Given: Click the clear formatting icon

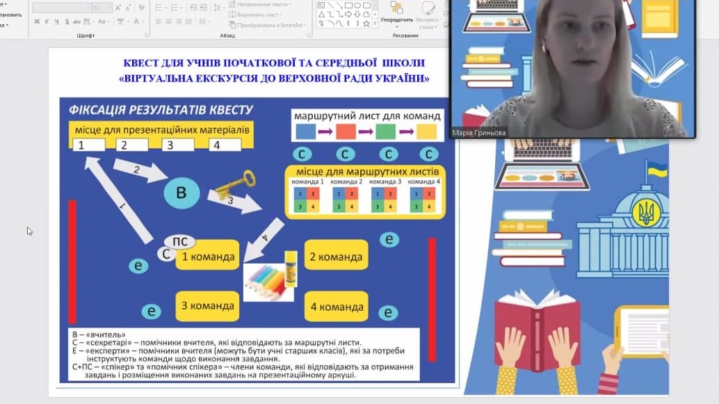Looking at the screenshot, I should (x=143, y=8).
